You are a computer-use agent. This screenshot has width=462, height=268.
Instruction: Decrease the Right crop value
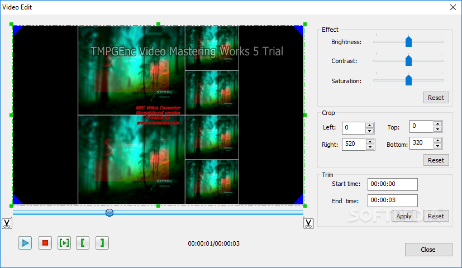370,147
